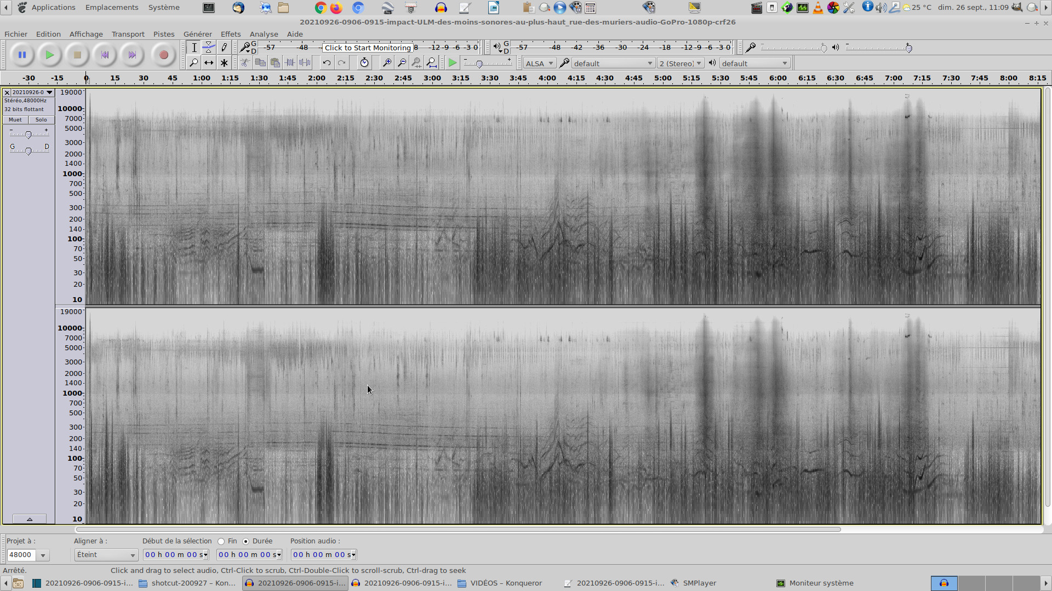Select the Time Shift tool

pyautogui.click(x=209, y=63)
